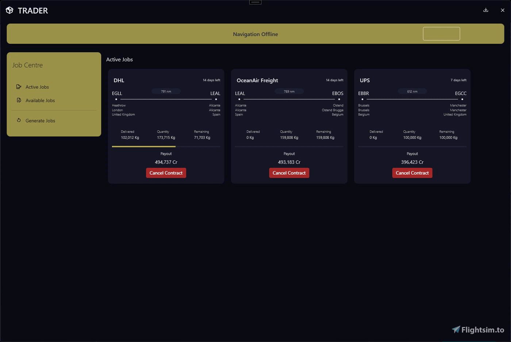The width and height of the screenshot is (511, 342).
Task: Cancel the DHL contract
Action: coord(166,173)
